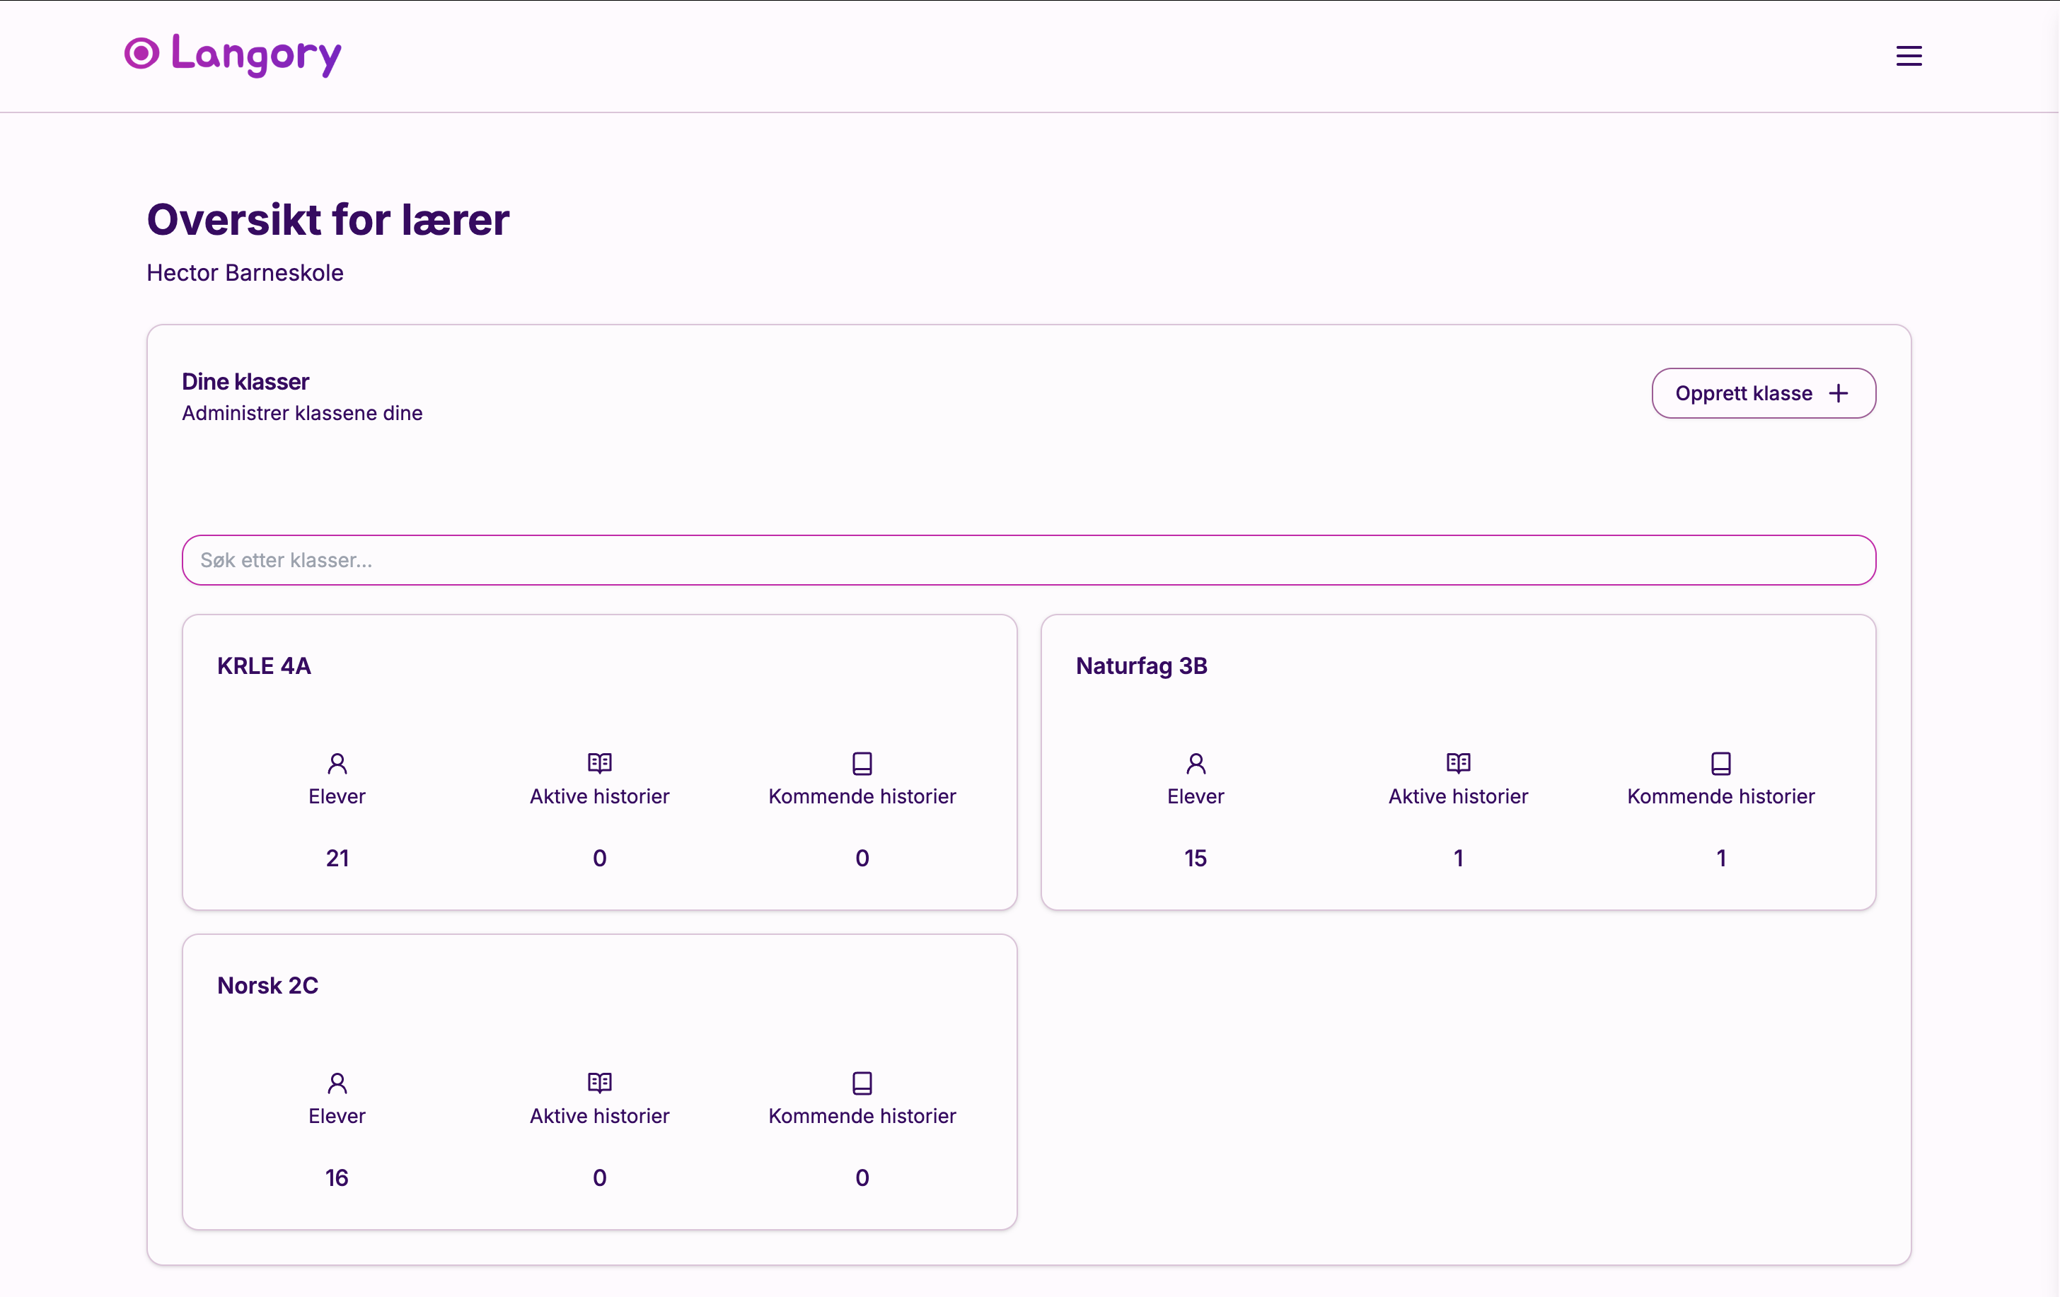Select the 15 Elever count in Naturfag 3B

click(1196, 859)
